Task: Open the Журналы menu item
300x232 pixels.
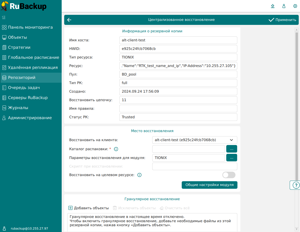Action: tap(18, 108)
